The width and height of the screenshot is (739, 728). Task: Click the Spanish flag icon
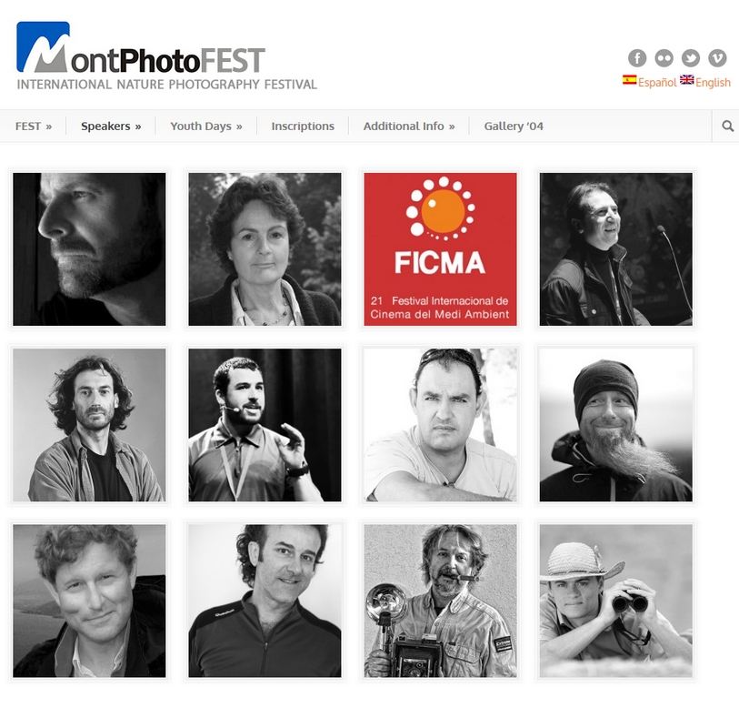tap(629, 80)
